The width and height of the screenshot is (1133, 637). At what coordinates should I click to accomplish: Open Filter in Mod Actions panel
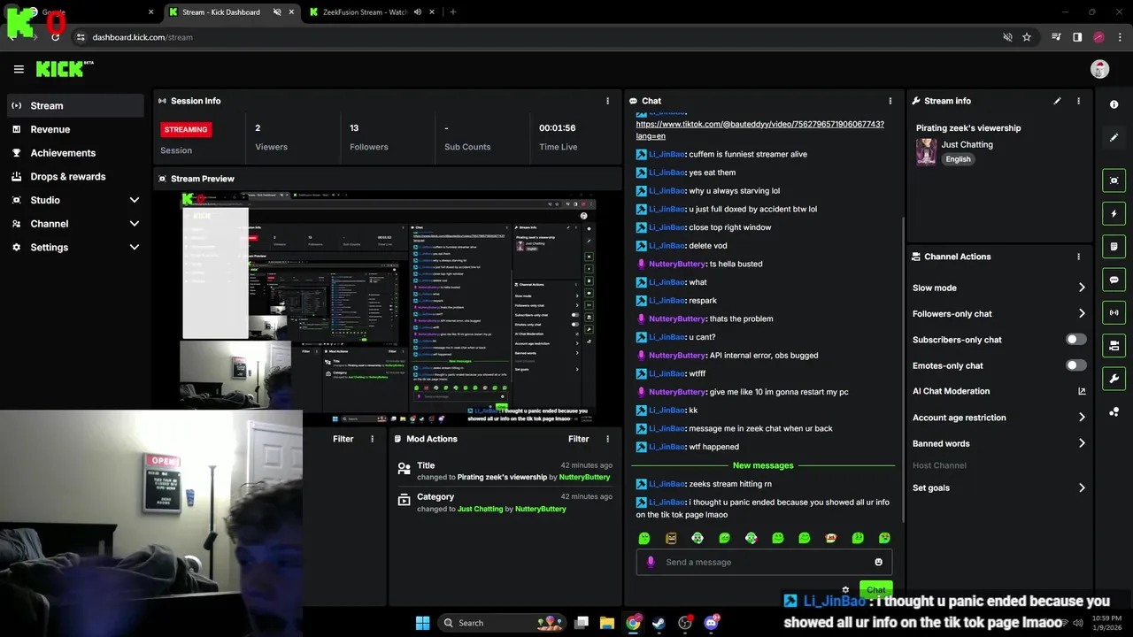point(578,439)
